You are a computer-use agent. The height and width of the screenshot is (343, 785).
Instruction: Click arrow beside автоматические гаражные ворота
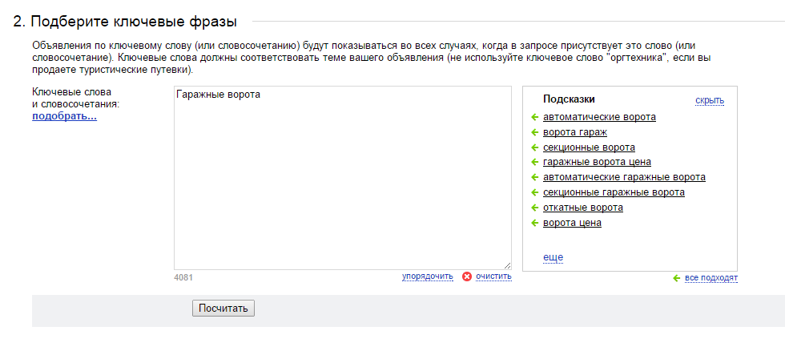pyautogui.click(x=535, y=178)
